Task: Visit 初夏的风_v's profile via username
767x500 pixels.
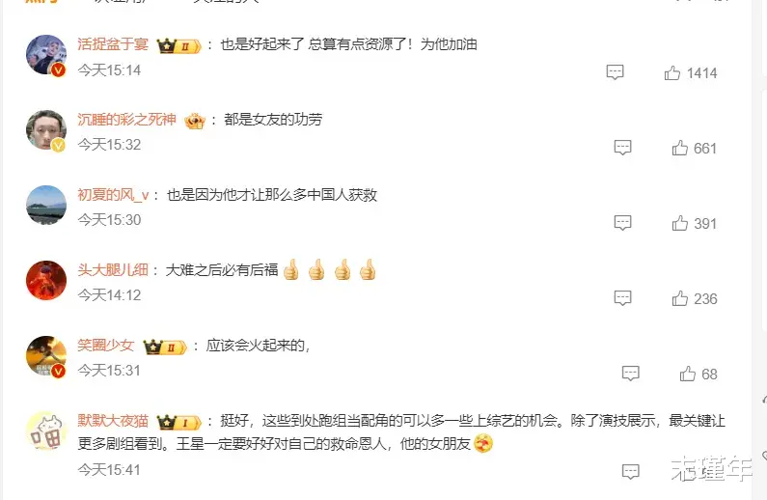Action: tap(113, 195)
